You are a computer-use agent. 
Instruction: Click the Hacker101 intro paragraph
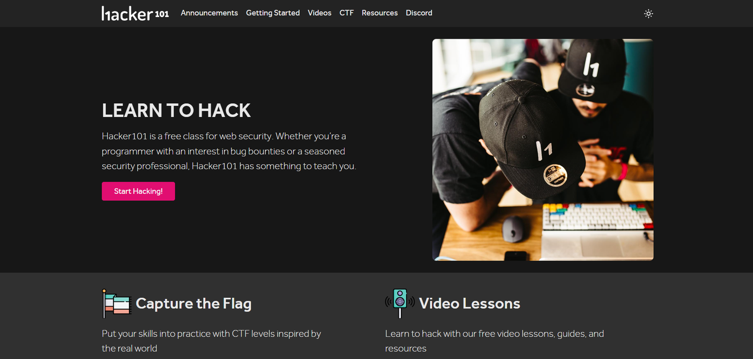229,151
